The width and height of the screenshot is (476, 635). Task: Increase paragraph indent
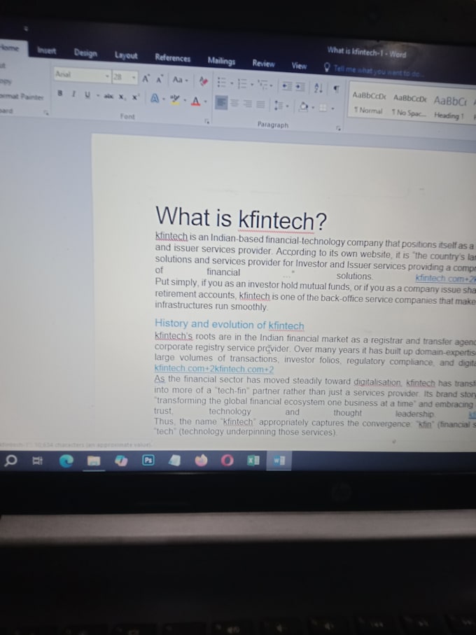point(300,87)
